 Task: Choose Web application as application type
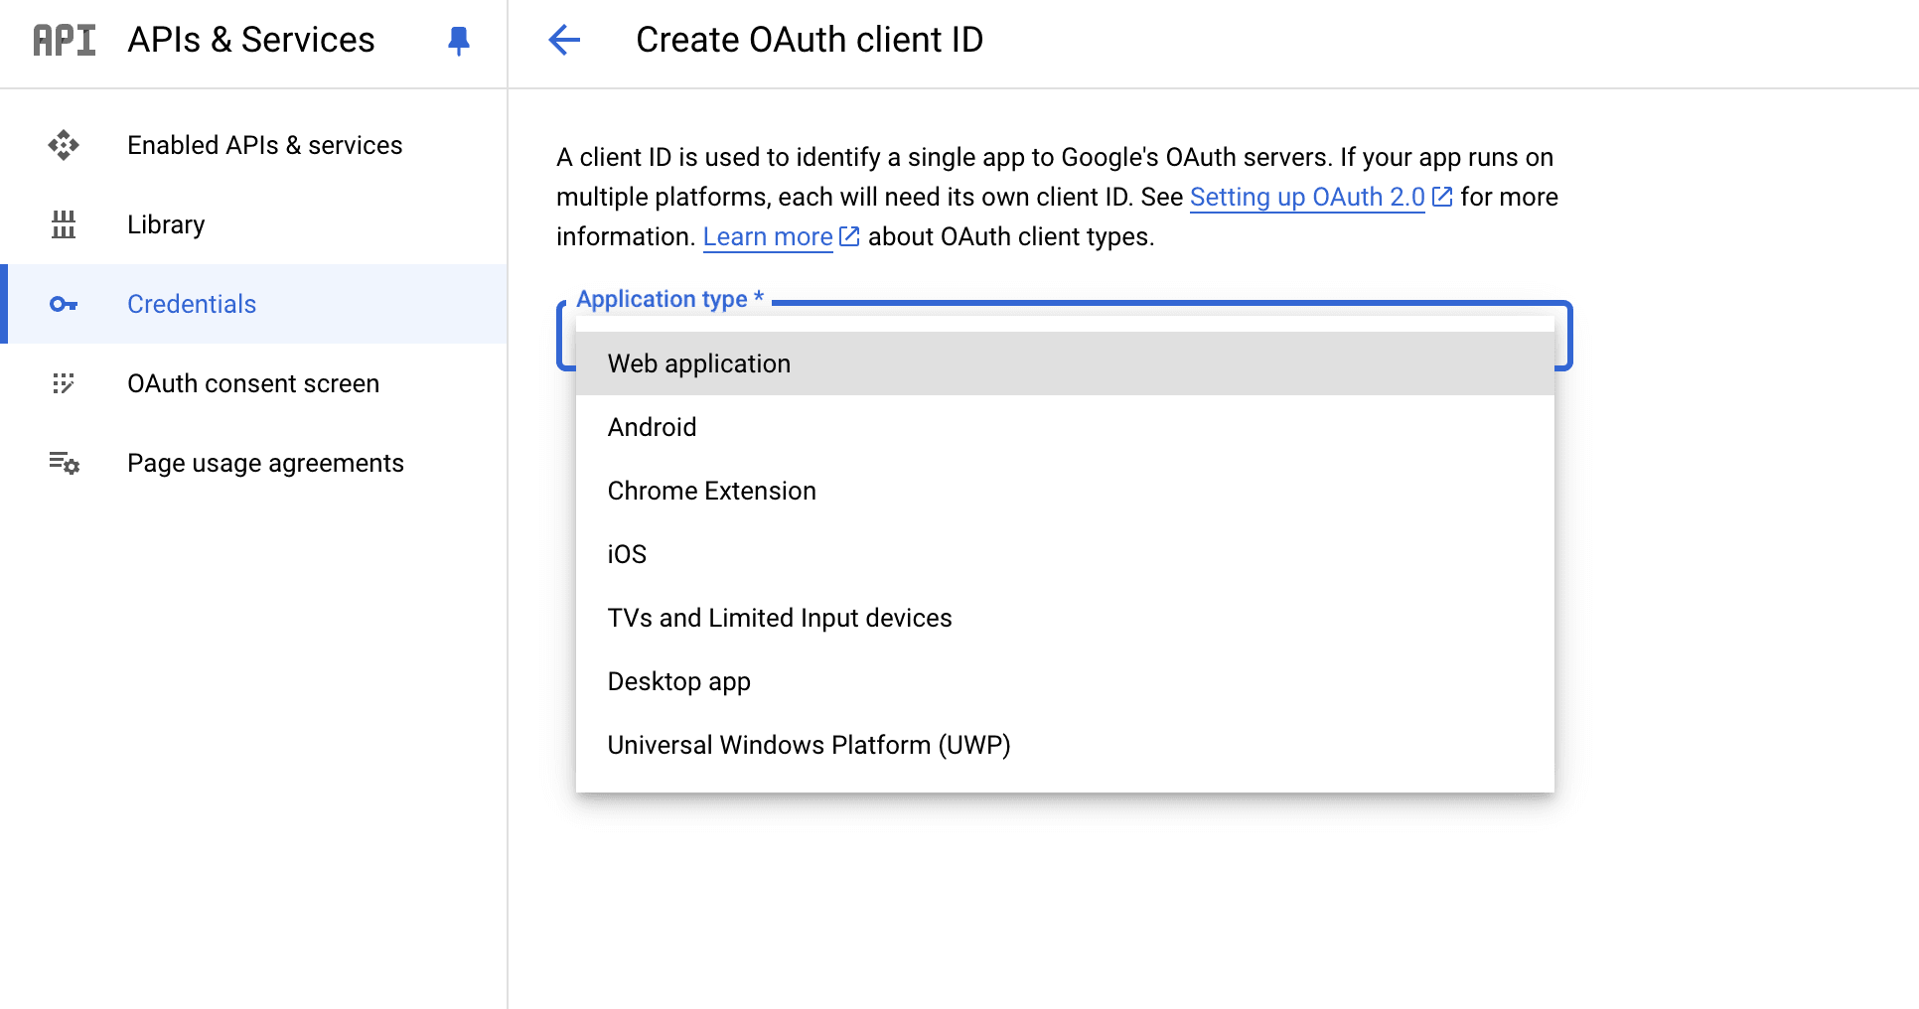coord(1065,363)
